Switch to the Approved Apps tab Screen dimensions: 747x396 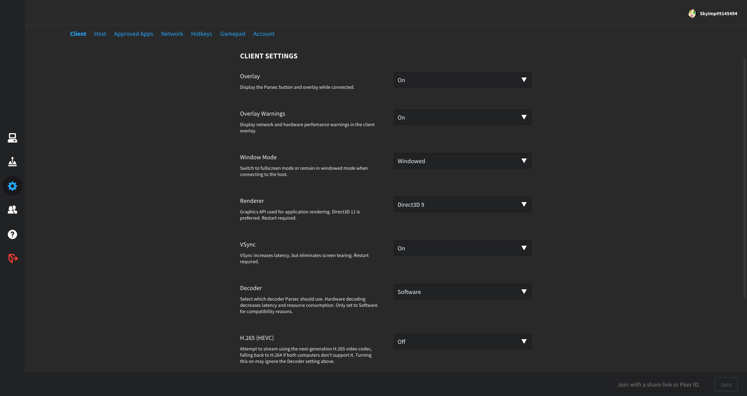click(x=133, y=34)
